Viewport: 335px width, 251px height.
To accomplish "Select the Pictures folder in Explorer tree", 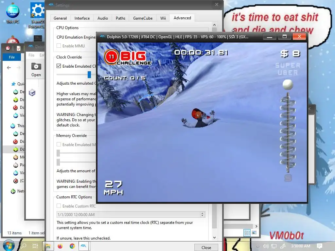I will pos(19,165).
